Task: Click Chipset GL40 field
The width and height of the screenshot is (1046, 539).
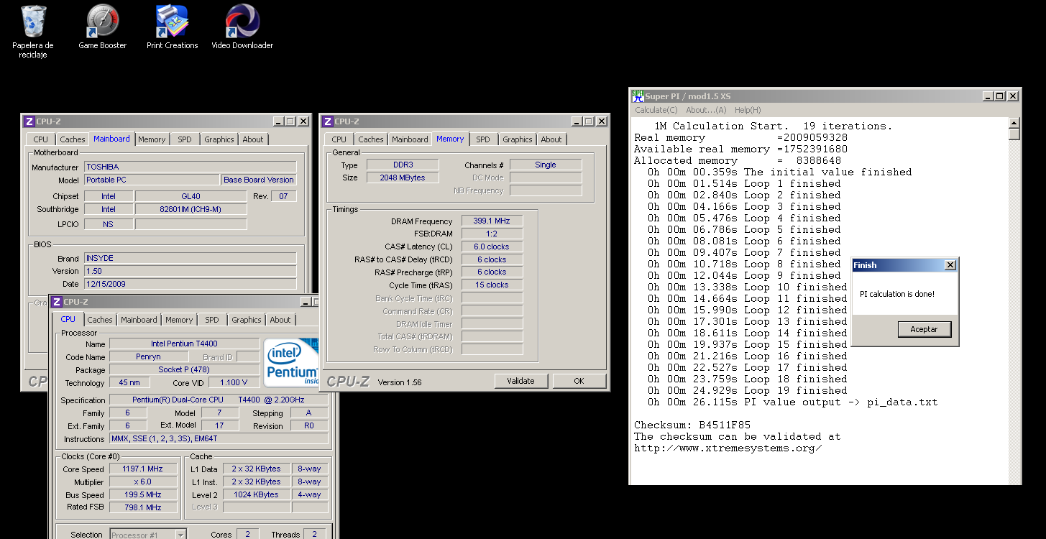Action: tap(191, 196)
